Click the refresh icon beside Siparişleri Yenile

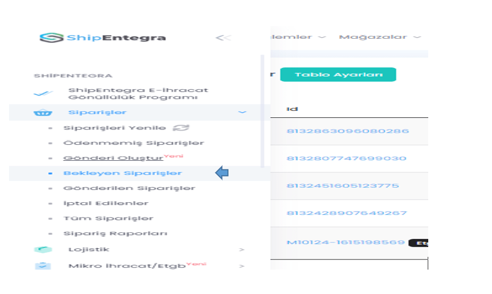click(181, 128)
